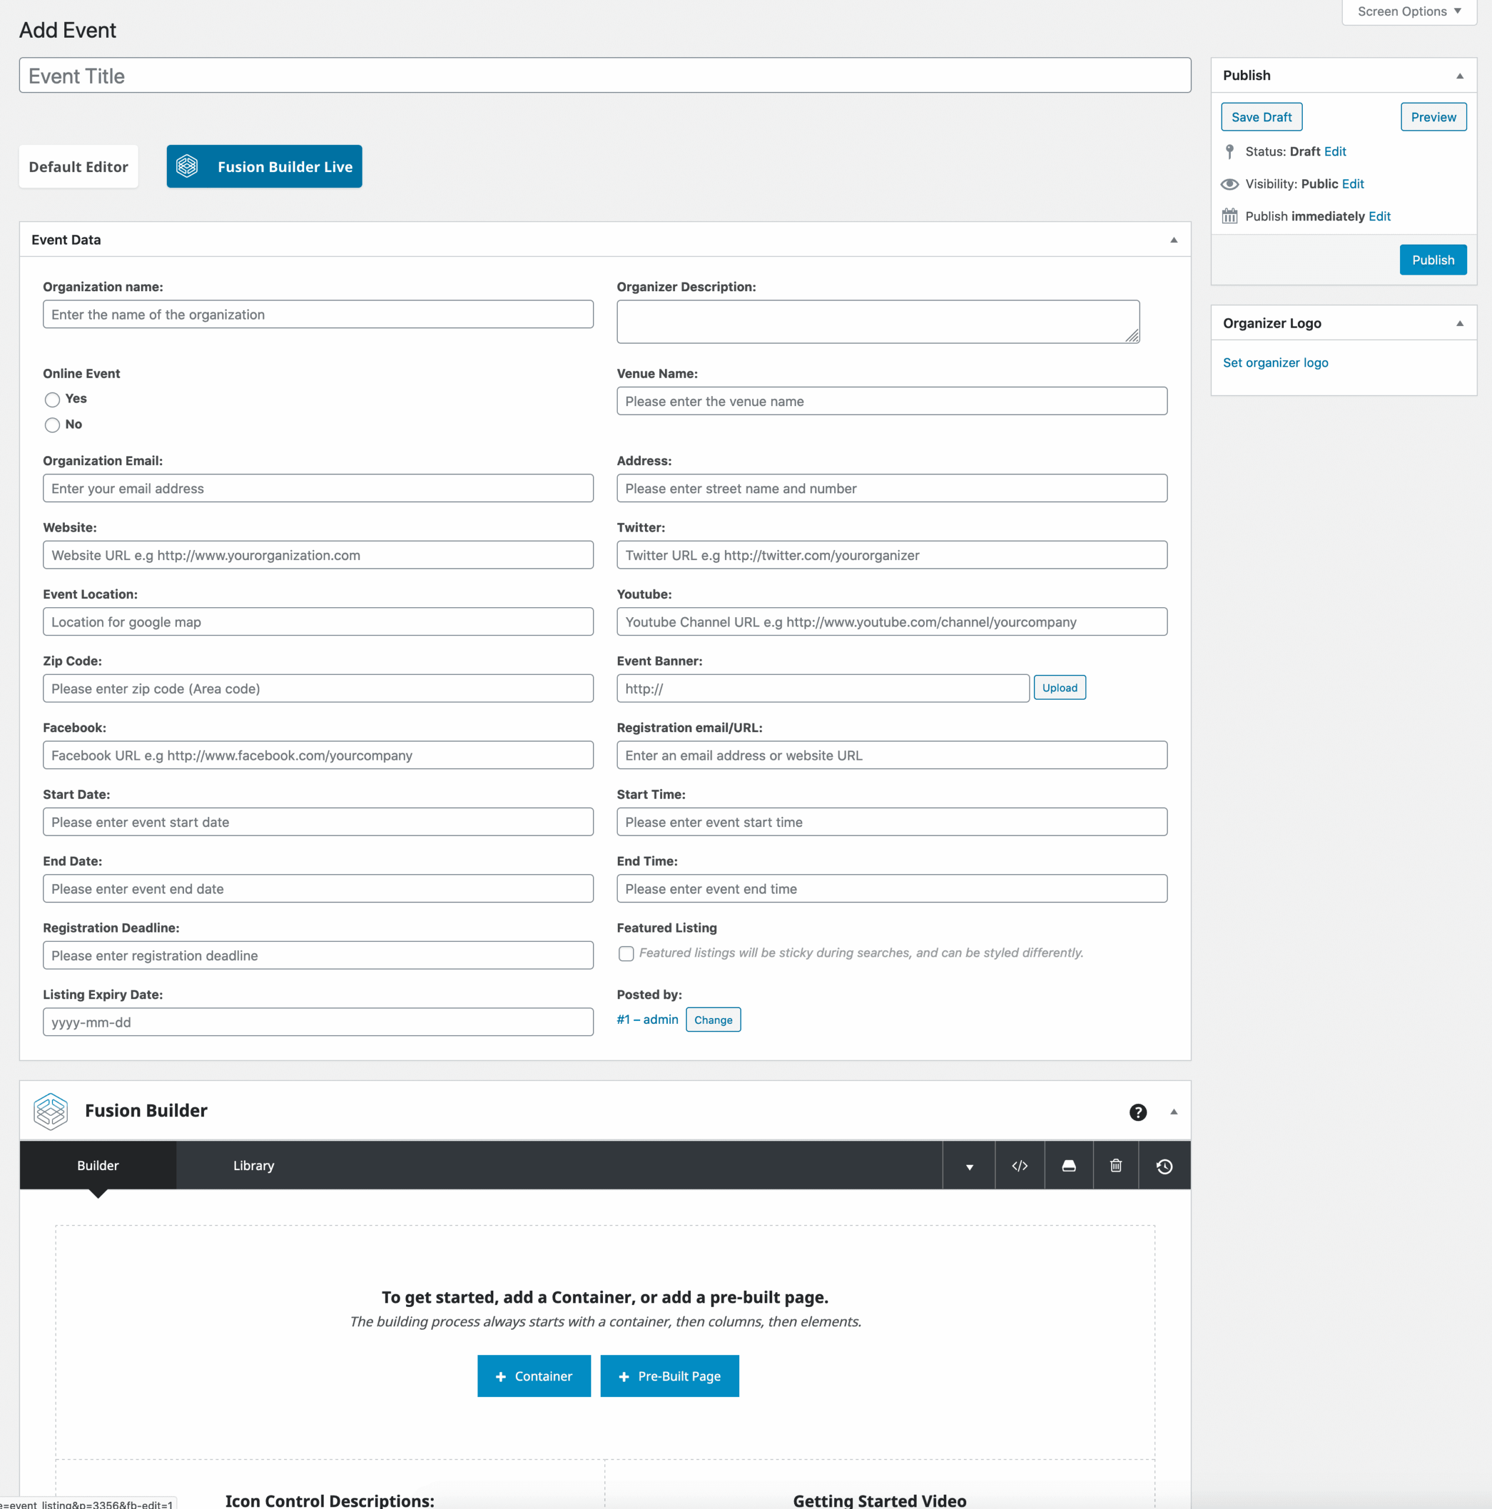Select Yes for Online Event
The image size is (1492, 1509).
(x=52, y=400)
